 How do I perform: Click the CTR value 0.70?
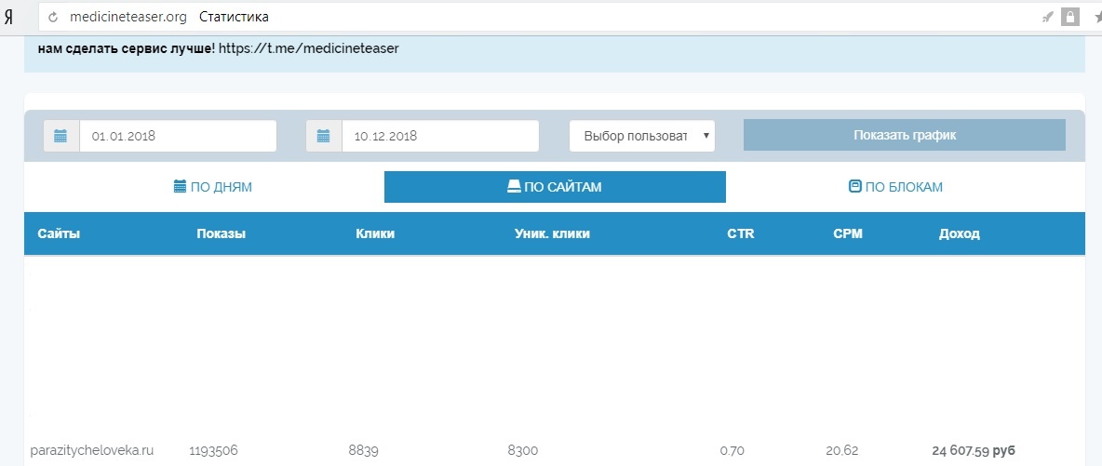(x=732, y=450)
